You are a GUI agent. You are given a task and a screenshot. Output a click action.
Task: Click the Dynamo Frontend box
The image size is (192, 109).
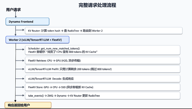pyautogui.click(x=27, y=22)
